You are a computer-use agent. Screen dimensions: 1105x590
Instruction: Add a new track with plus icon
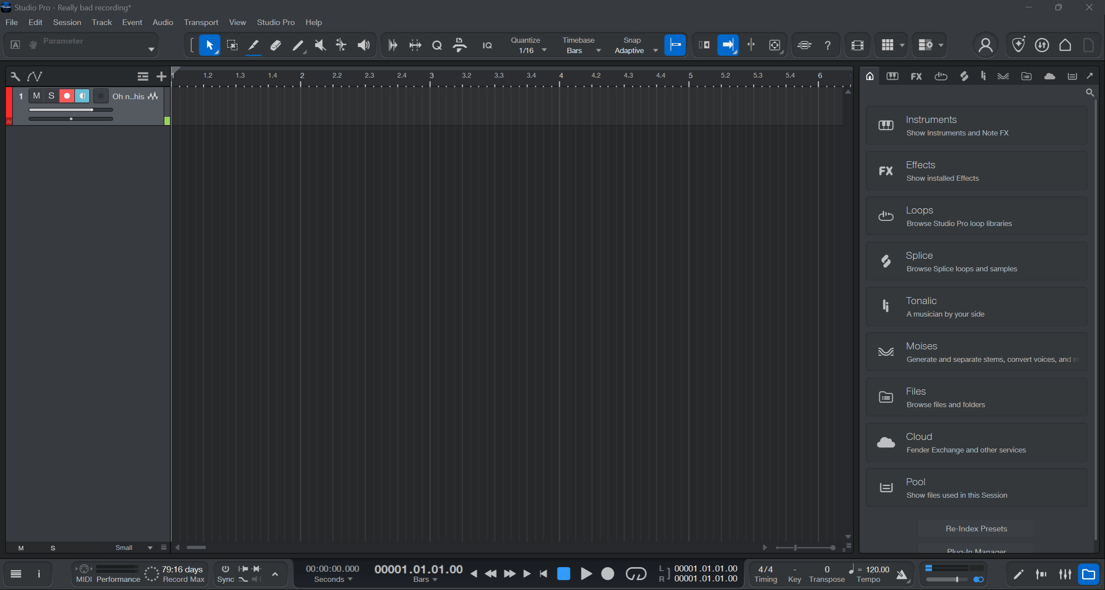(x=161, y=76)
